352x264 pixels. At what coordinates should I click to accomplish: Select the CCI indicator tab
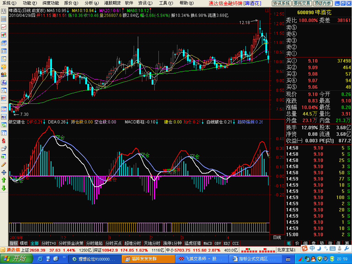[x=235, y=243]
